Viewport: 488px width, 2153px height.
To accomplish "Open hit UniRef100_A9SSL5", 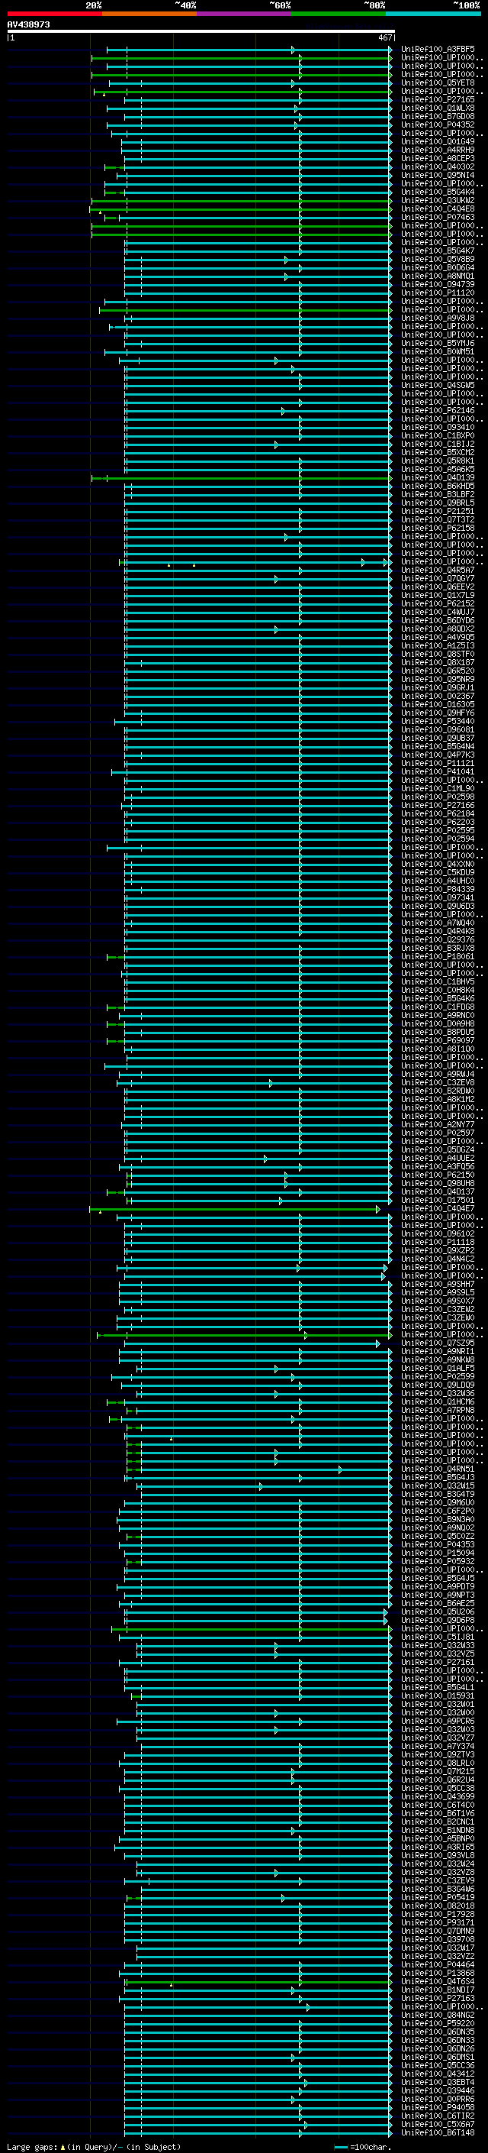I will click(x=438, y=1293).
